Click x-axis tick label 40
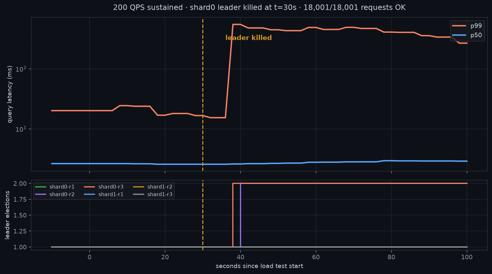This screenshot has height=274, width=492. [240, 257]
